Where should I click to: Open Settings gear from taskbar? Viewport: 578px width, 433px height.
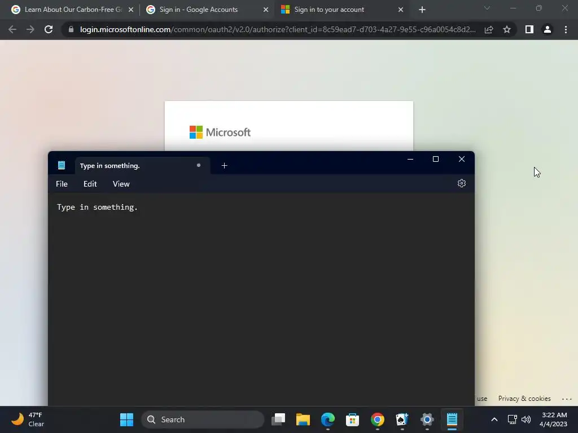pos(427,419)
